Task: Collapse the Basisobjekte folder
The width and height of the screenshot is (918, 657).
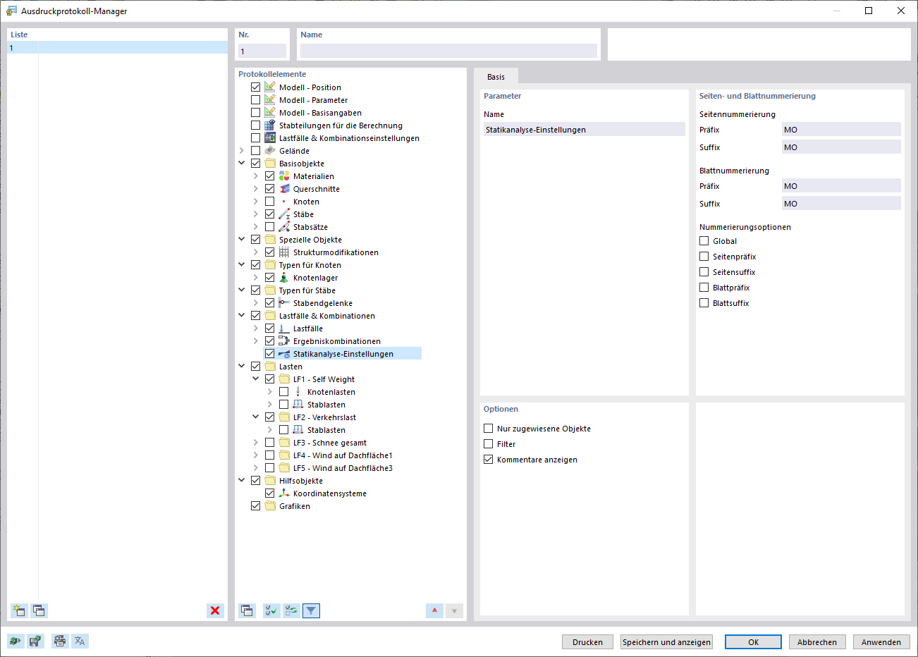Action: tap(242, 164)
